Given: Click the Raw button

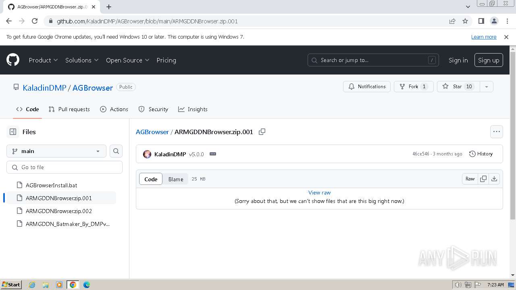Looking at the screenshot, I should click(470, 179).
